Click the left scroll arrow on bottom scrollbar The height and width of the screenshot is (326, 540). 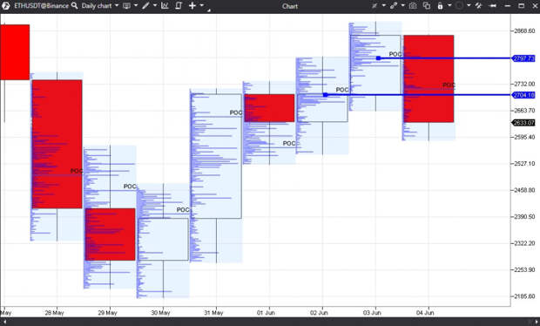pos(4,322)
